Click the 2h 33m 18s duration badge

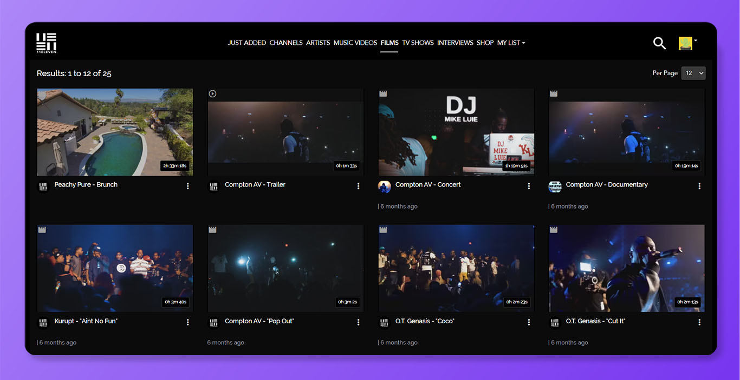175,165
